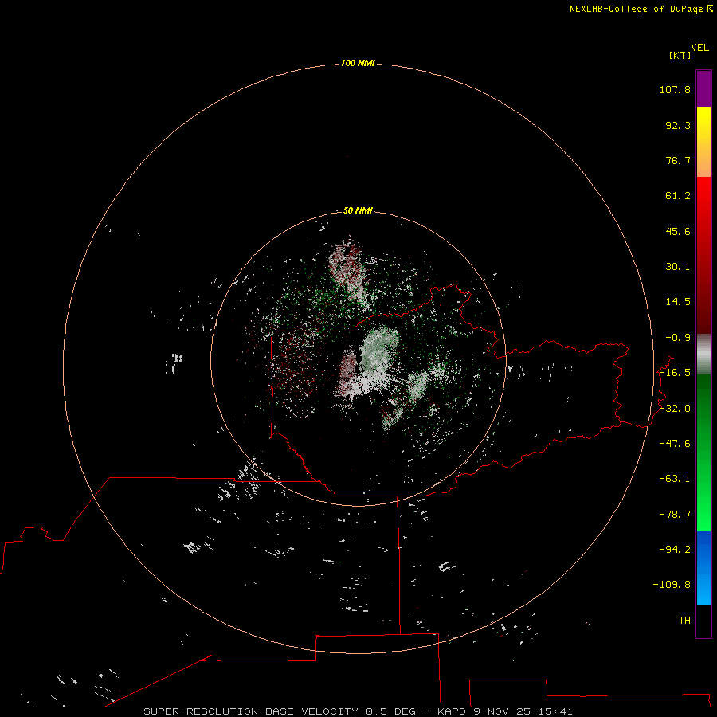Click the VEL legend title
The image size is (717, 717).
[x=699, y=48]
